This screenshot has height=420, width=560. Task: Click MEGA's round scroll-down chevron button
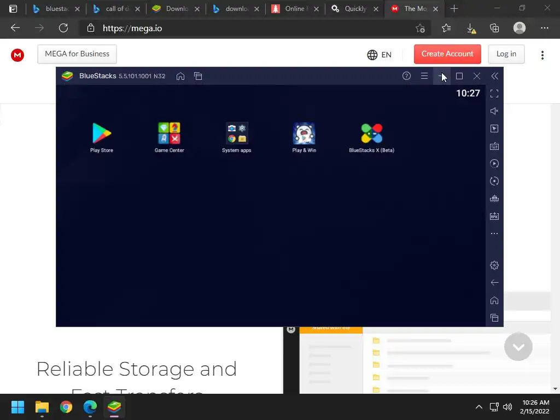click(x=518, y=347)
